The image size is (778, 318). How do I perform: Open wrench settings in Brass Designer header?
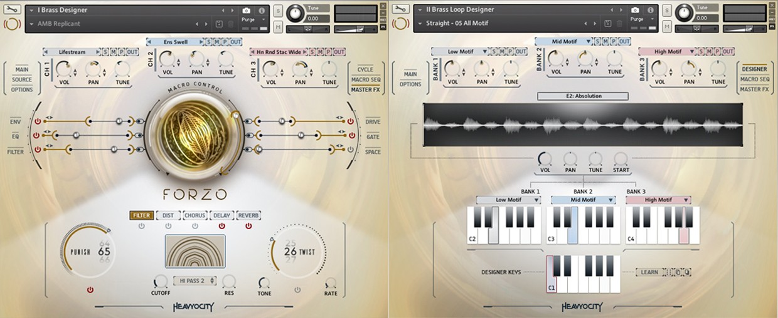click(12, 10)
